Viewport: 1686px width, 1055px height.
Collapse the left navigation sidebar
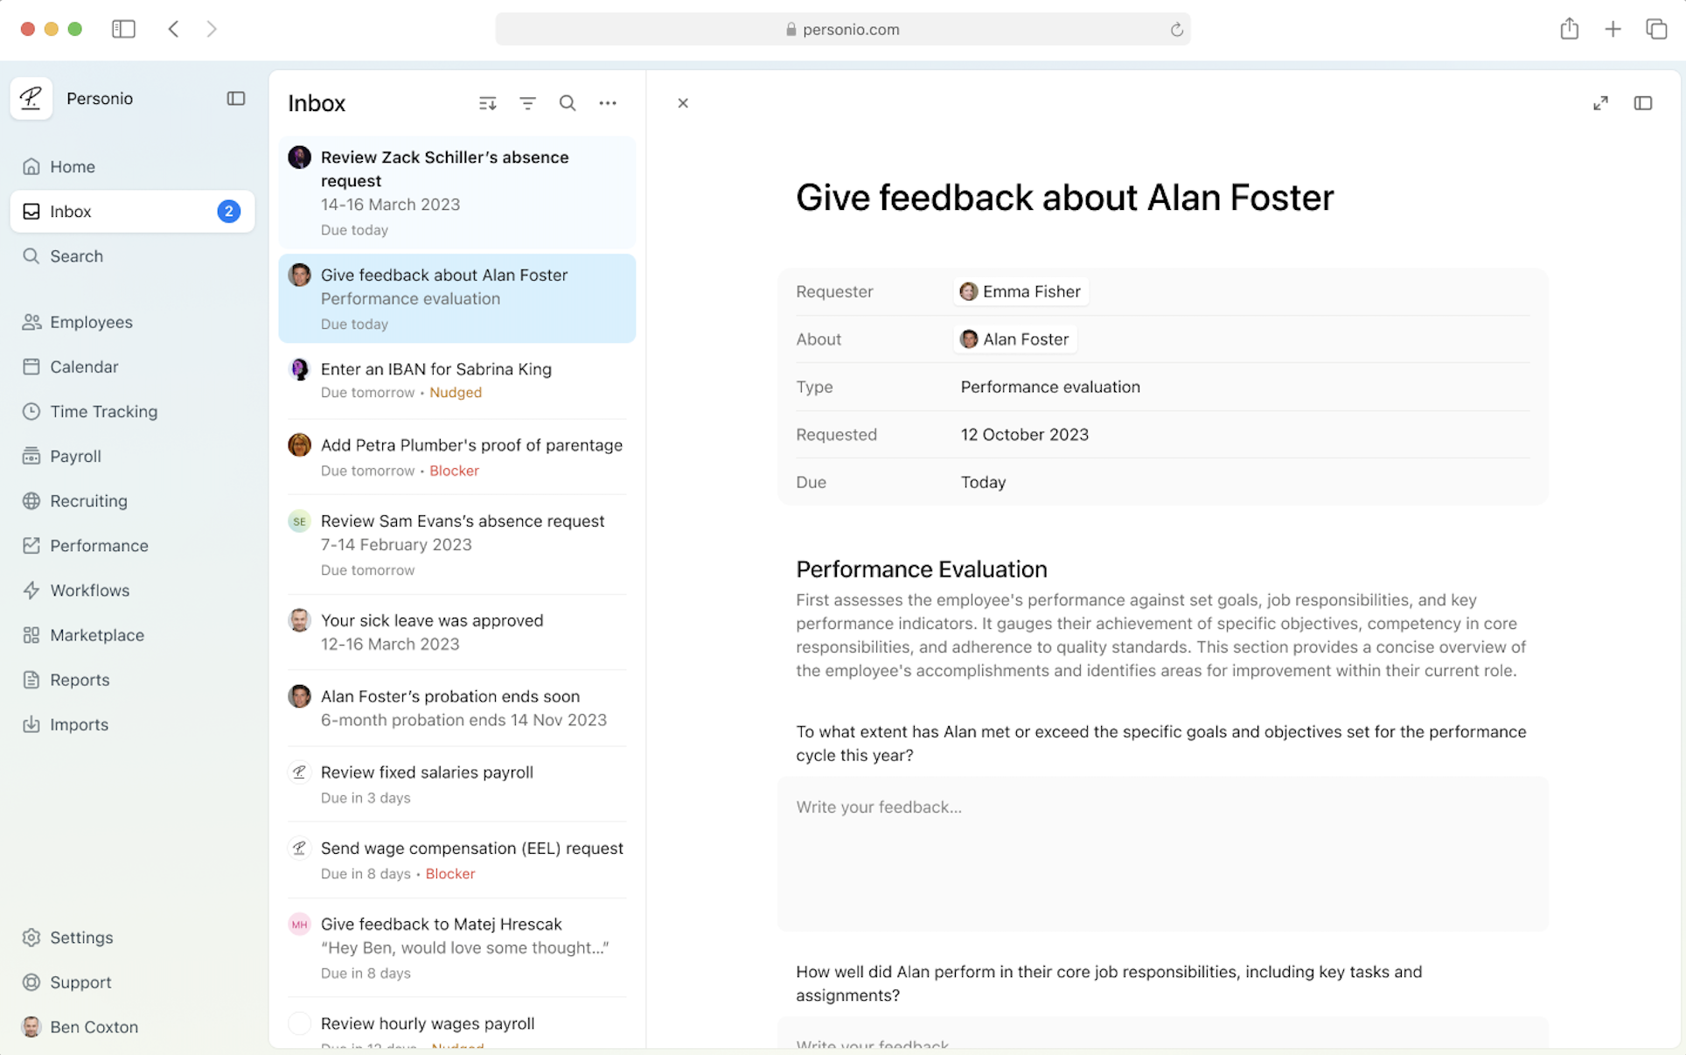[236, 98]
